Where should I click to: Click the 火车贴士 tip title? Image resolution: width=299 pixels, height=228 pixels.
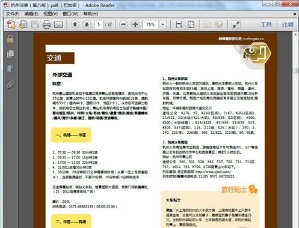tap(173, 200)
